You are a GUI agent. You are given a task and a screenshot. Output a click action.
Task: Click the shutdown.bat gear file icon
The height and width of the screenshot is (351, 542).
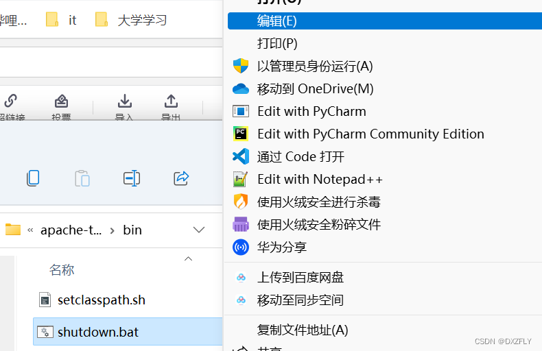pyautogui.click(x=45, y=332)
